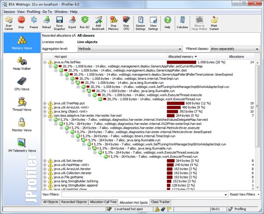Select the Allocation Hot Spots tab

click(134, 203)
